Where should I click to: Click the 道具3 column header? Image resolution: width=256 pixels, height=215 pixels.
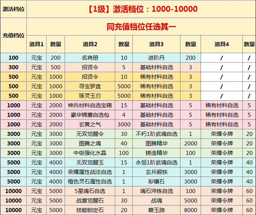(x=156, y=44)
